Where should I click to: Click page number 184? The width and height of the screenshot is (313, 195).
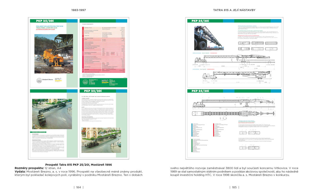tap(79, 187)
